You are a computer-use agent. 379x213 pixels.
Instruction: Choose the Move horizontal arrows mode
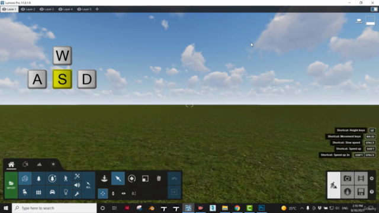[124, 193]
